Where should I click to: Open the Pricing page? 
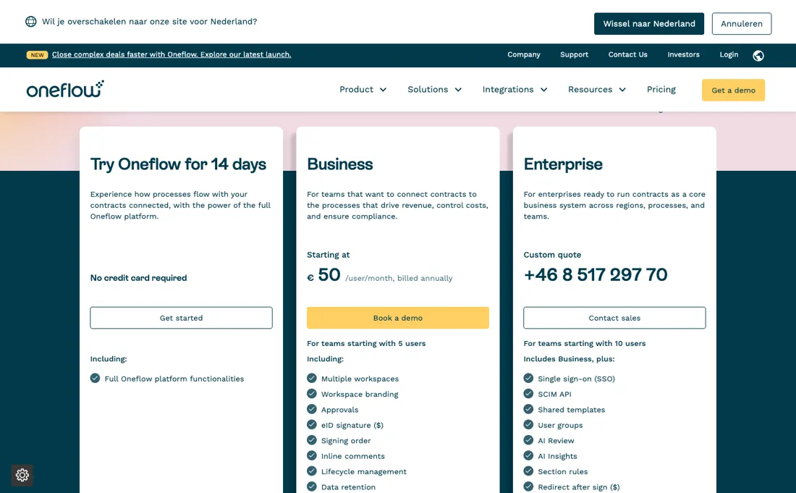pos(661,89)
